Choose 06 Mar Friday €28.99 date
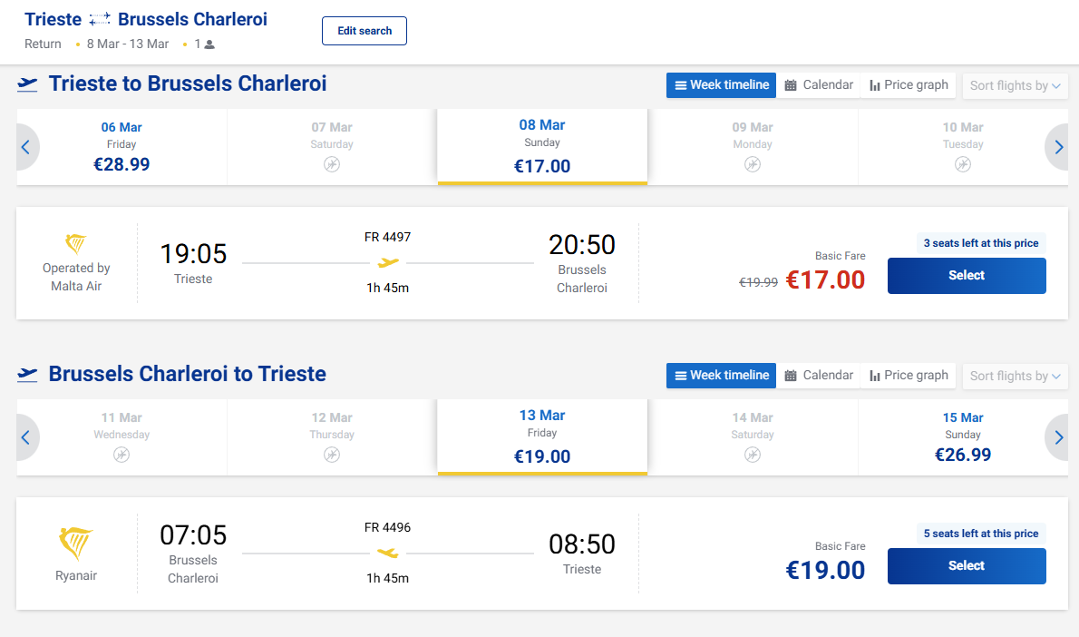The width and height of the screenshot is (1079, 637). point(122,147)
